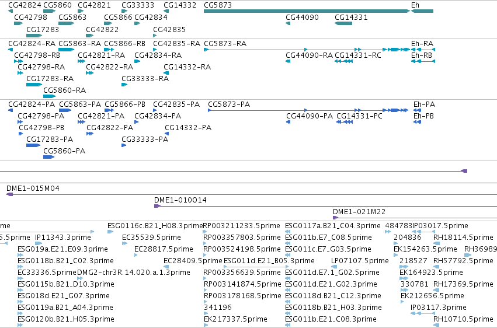Click the IP11343.3prime EST label

tap(62, 238)
